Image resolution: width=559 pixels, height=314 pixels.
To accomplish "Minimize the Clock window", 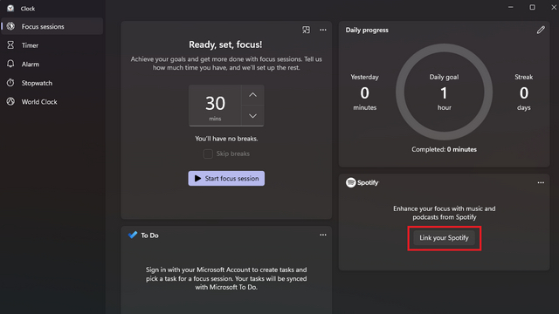I will (511, 7).
